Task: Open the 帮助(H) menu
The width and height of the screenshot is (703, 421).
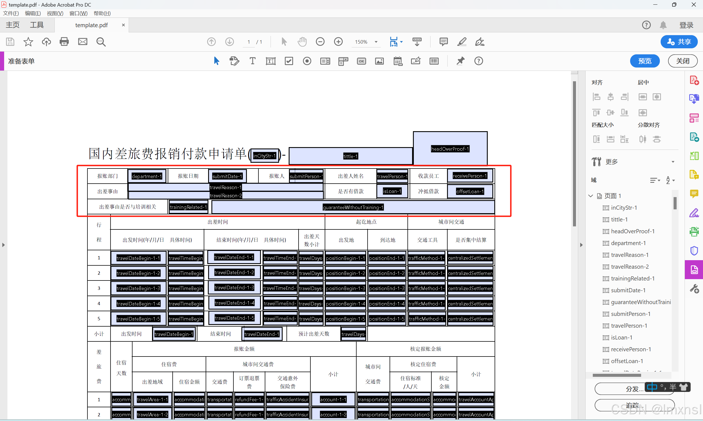Action: (102, 13)
